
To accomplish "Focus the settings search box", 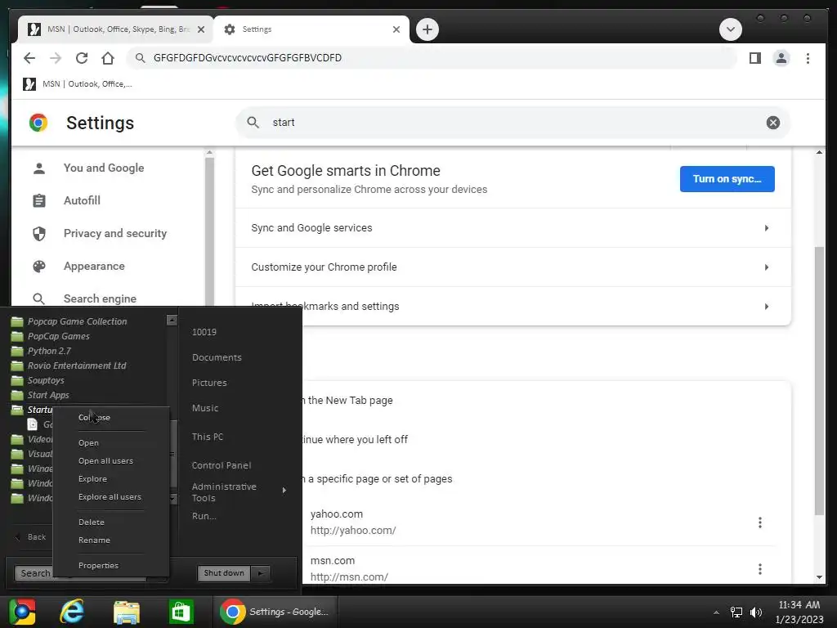I will coord(512,123).
